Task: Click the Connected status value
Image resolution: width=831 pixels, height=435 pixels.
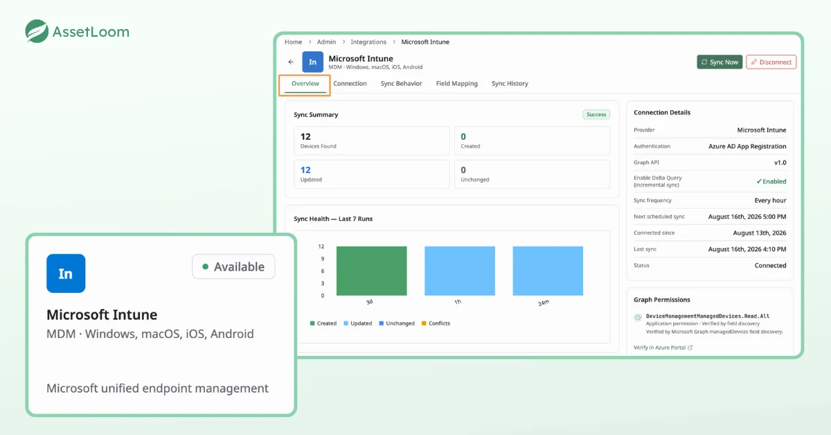Action: pyautogui.click(x=771, y=265)
